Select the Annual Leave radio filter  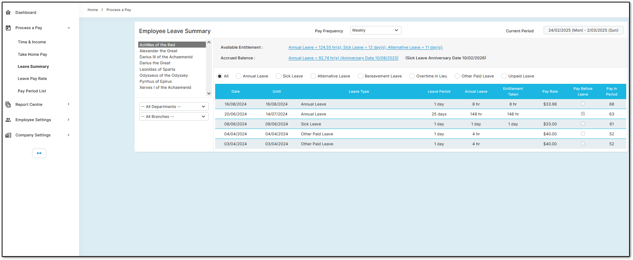pos(239,76)
